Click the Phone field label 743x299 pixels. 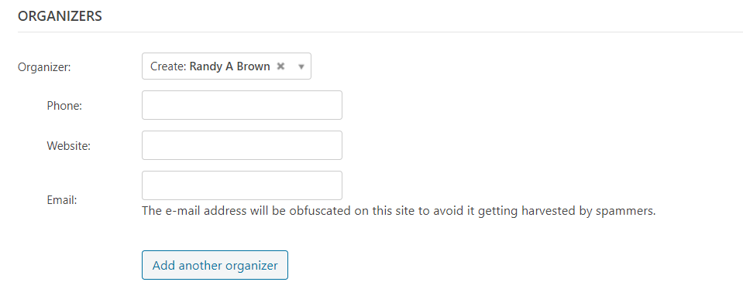(x=64, y=107)
